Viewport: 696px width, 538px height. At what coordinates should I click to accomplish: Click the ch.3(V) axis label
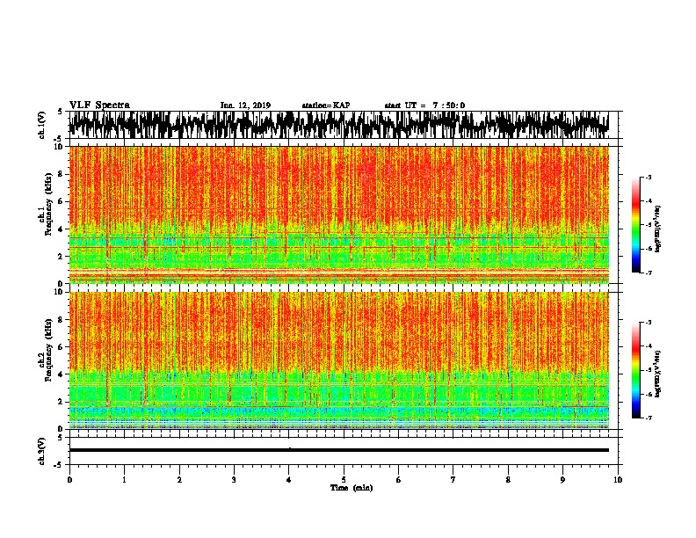(x=43, y=452)
